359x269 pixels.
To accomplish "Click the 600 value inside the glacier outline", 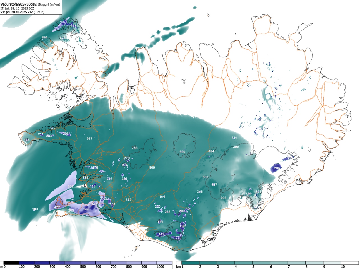I will pyautogui.click(x=182, y=152).
